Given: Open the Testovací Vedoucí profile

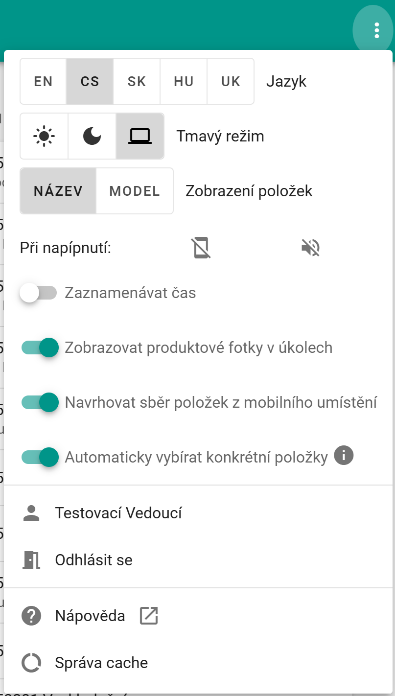Looking at the screenshot, I should 119,512.
